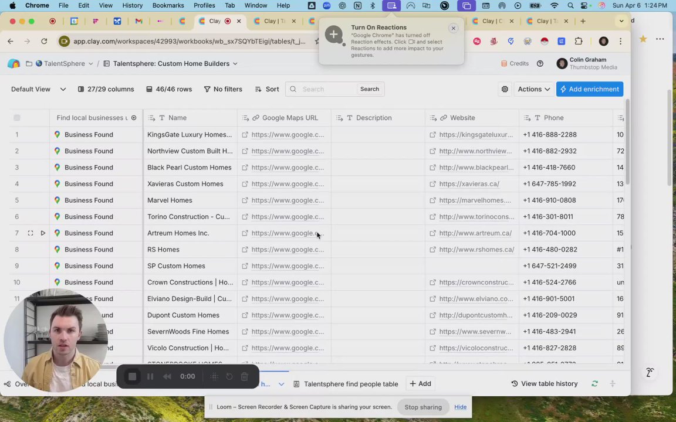
Task: Open row 7 expand icon
Action: coord(30,233)
